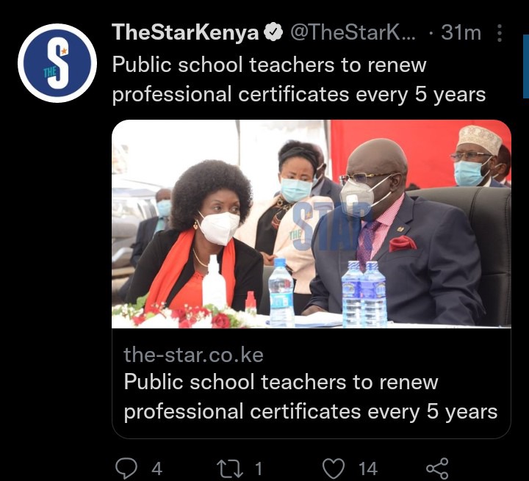This screenshot has width=529, height=481.
Task: Click the reply speech bubble icon
Action: [126, 468]
